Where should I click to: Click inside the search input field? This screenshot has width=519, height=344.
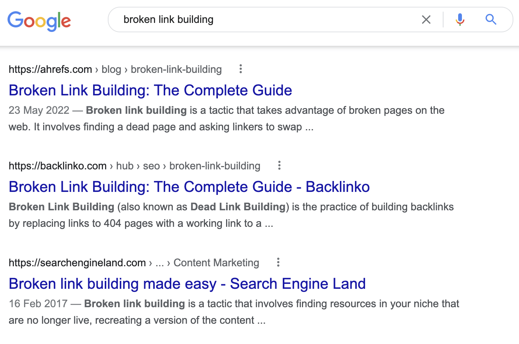coord(263,20)
